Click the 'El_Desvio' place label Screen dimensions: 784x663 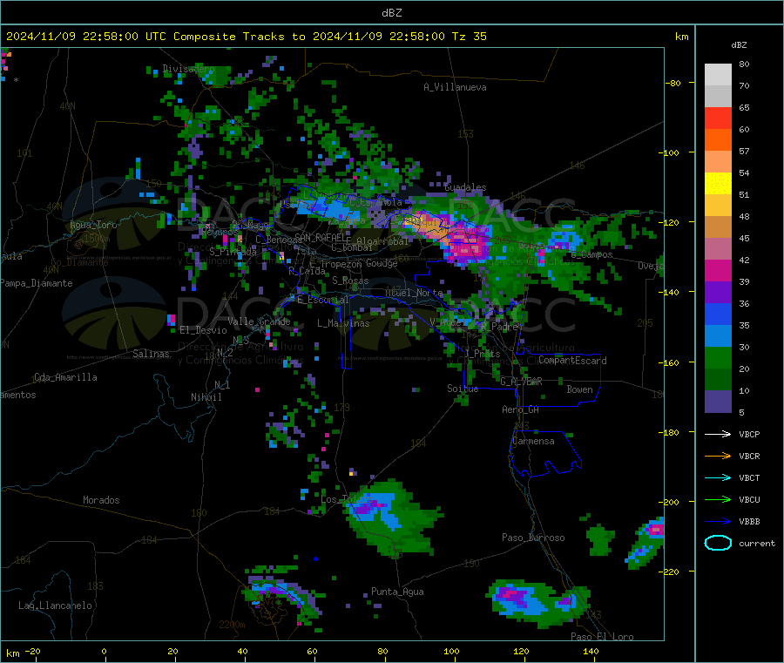[204, 330]
